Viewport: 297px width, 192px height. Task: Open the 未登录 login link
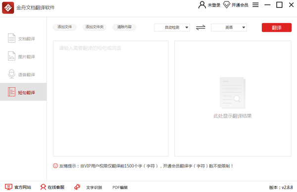pos(214,5)
